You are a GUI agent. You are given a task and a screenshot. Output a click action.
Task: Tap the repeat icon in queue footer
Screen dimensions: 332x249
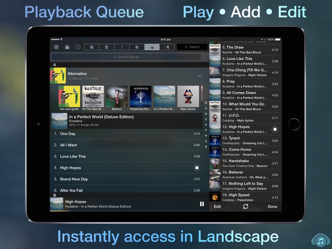(246, 207)
